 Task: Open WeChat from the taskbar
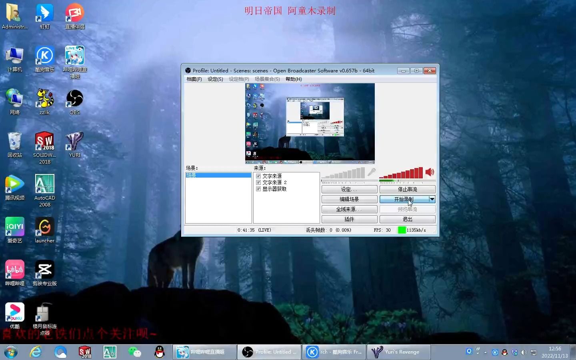(135, 352)
